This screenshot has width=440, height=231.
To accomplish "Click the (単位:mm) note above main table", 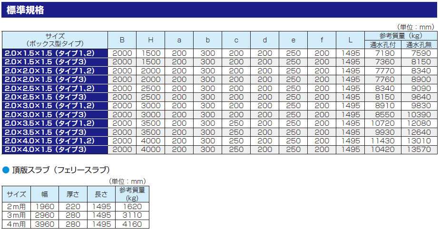I will (x=416, y=27).
